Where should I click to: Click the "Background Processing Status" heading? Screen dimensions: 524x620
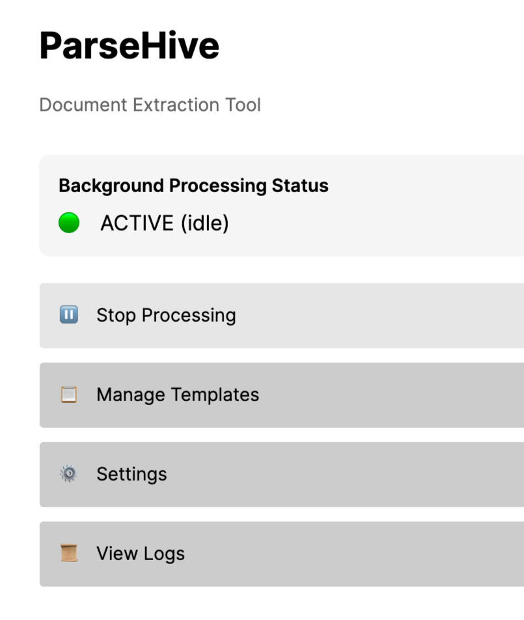click(x=193, y=186)
